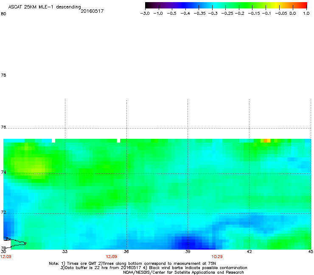The height and width of the screenshot is (275, 314).
Task: Click the red 10:29 swath time label
Action: tap(217, 257)
